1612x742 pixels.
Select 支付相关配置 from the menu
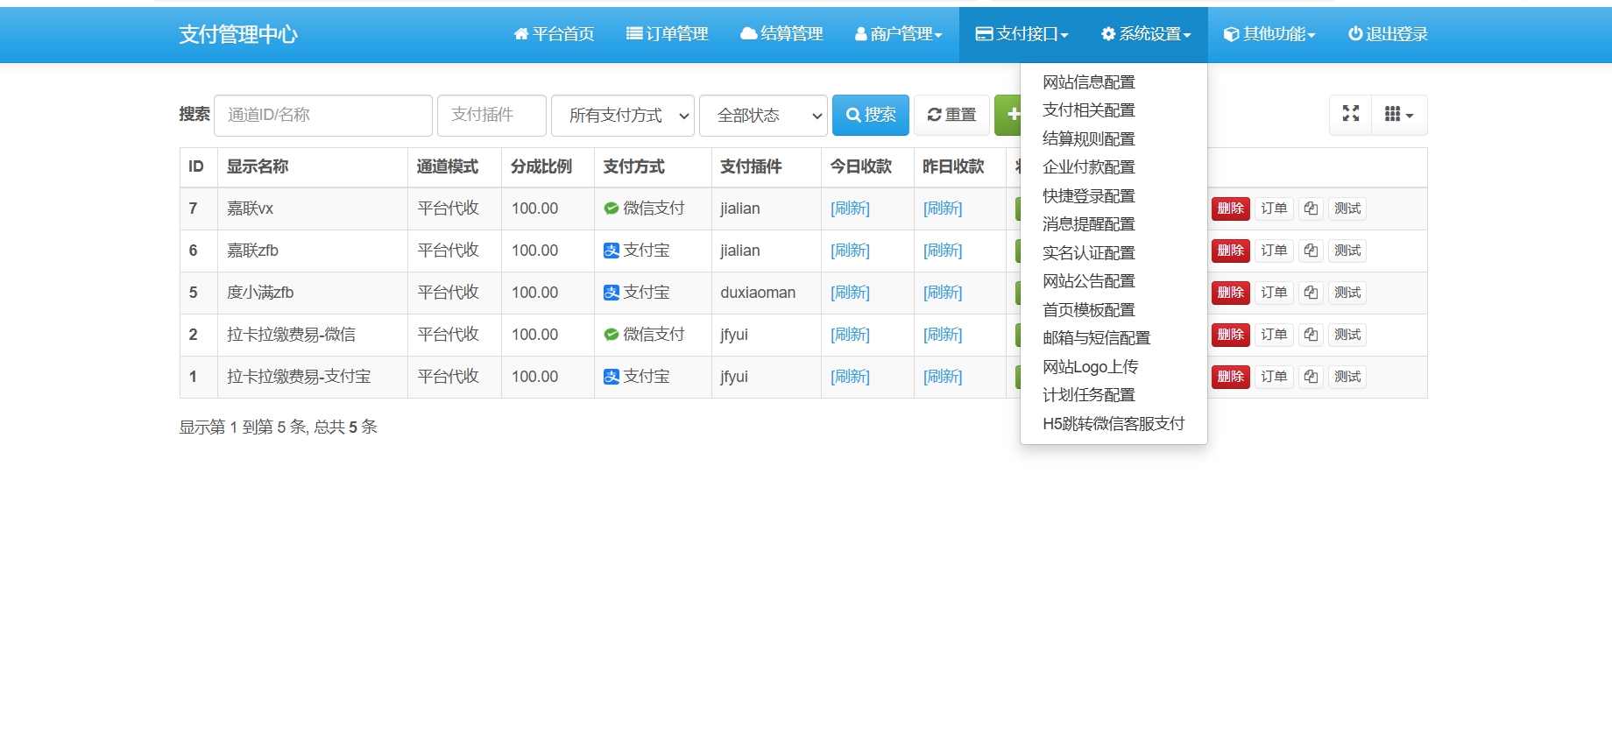tap(1088, 110)
